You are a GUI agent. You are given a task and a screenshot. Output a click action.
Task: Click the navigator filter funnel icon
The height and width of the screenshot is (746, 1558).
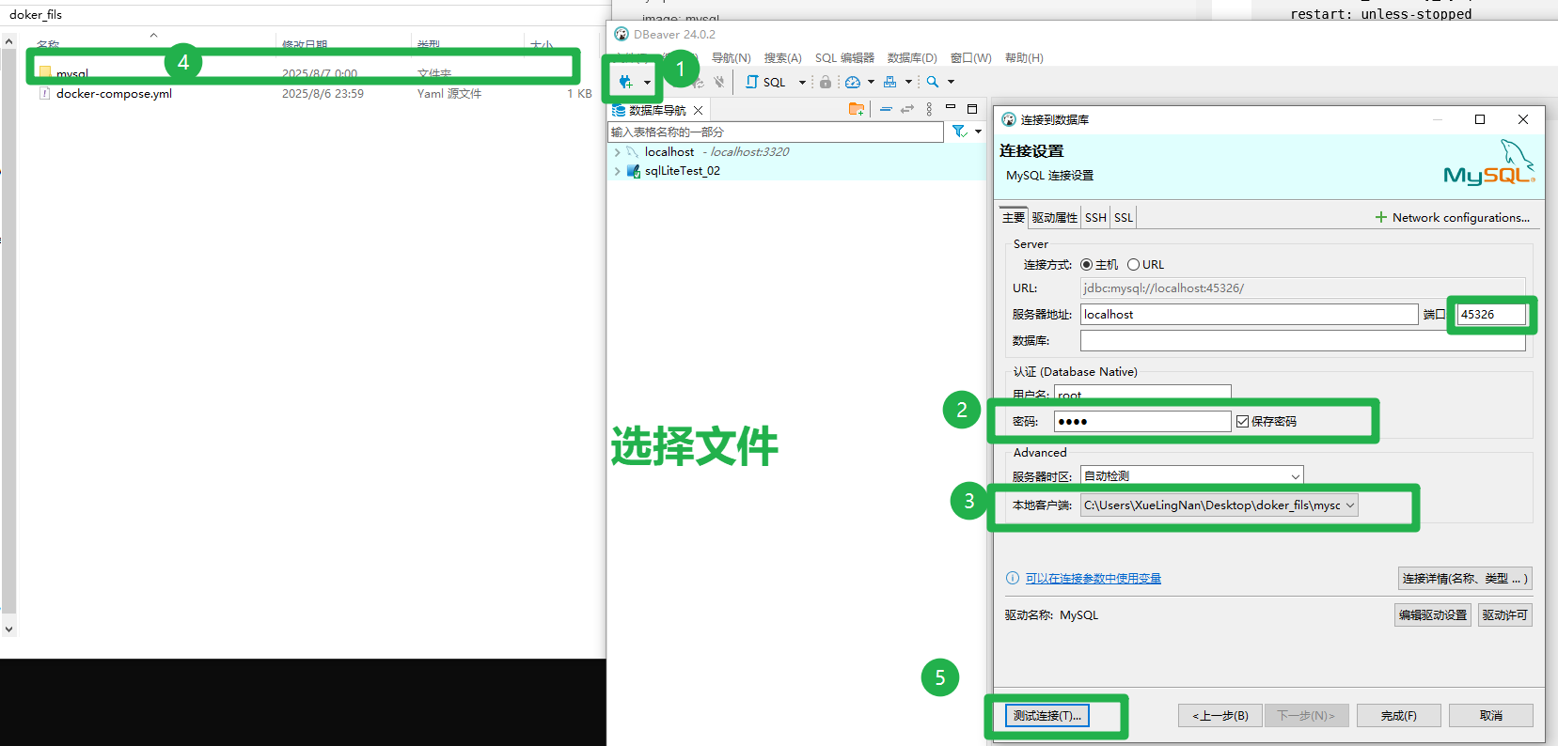(959, 132)
